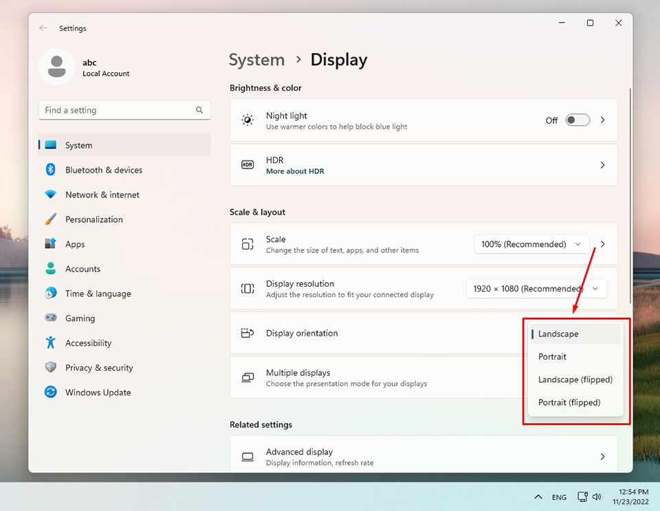Image resolution: width=660 pixels, height=511 pixels.
Task: Open the Gaming controller icon
Action: [52, 318]
